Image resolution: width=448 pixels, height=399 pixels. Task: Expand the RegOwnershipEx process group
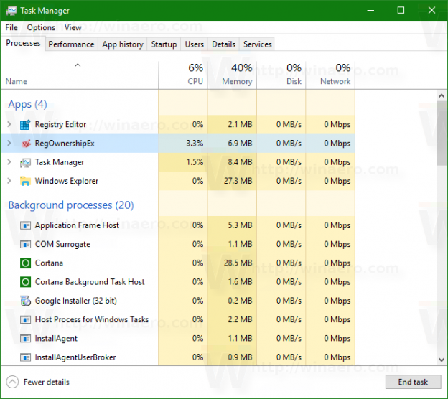(9, 143)
